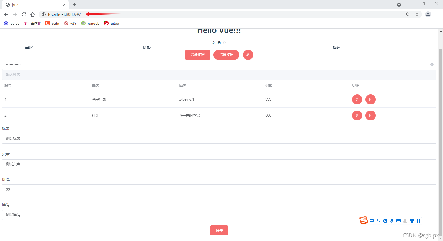443x241 pixels.
Task: Open the Chrome three-dot menu
Action: [437, 14]
